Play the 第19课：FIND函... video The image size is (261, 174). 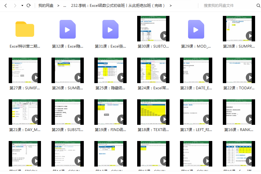110,112
